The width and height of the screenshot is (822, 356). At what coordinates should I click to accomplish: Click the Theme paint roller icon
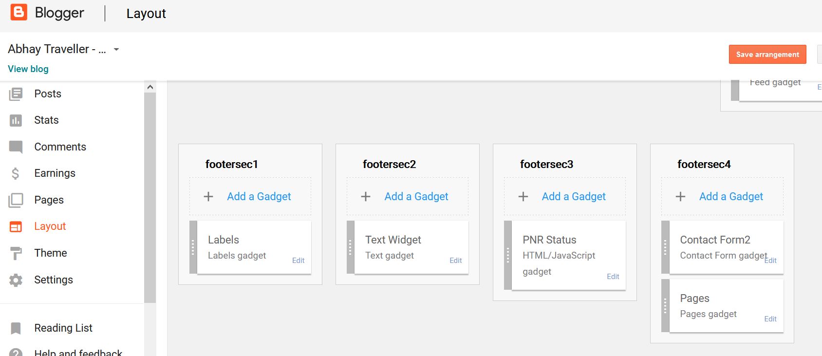[x=16, y=253]
